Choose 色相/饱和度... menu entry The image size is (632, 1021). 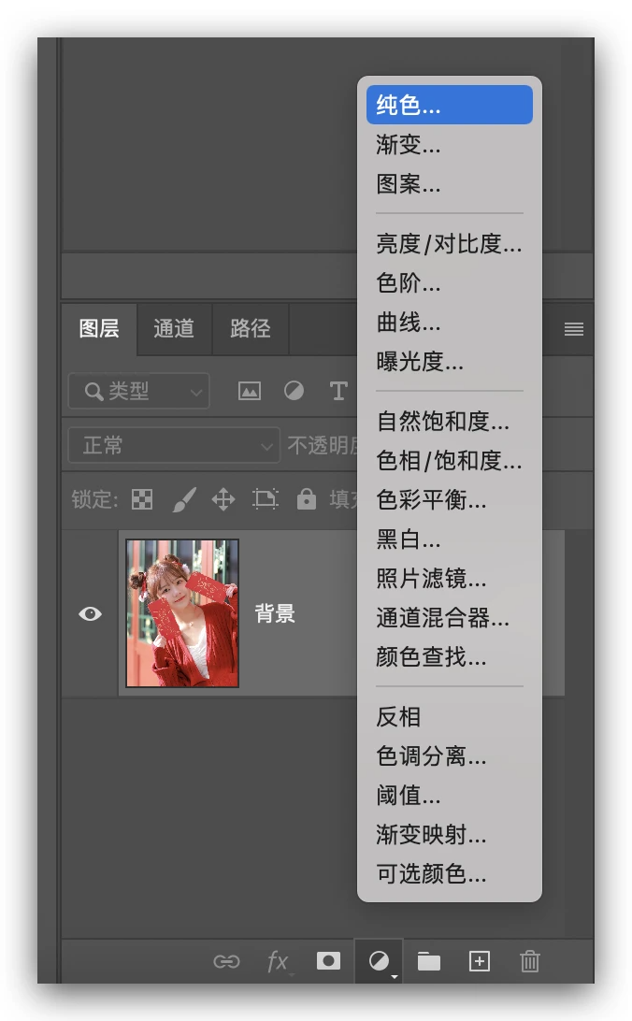[x=449, y=461]
